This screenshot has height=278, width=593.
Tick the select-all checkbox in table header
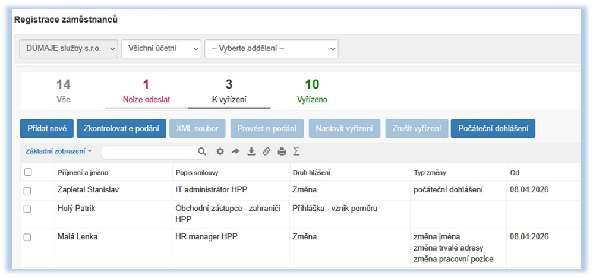pyautogui.click(x=27, y=172)
